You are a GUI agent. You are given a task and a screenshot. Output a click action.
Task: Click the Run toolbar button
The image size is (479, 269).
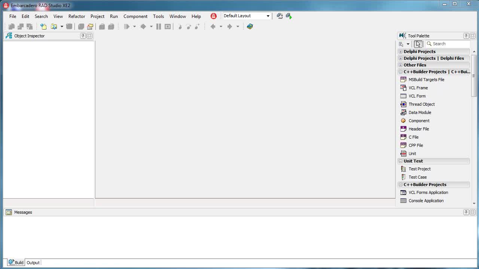pos(127,27)
